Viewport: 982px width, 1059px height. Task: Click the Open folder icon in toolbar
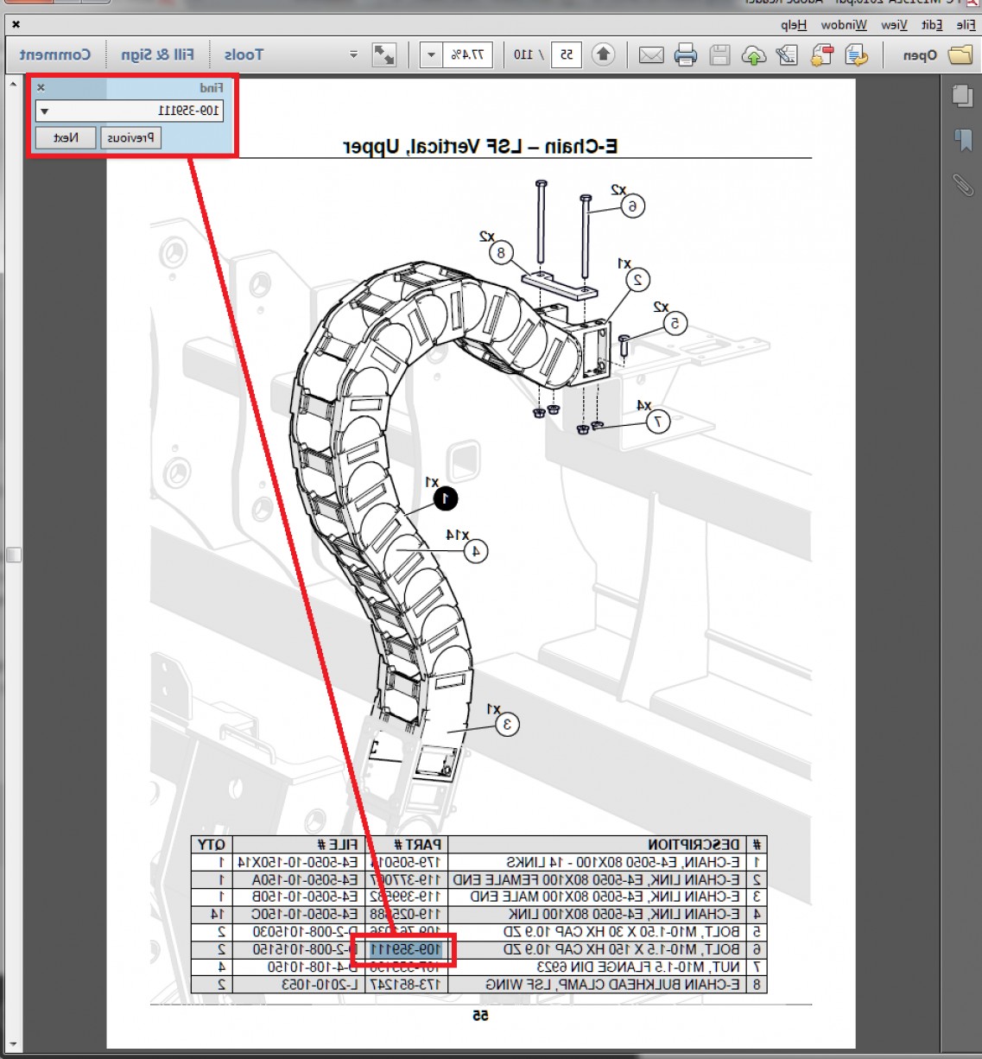960,55
